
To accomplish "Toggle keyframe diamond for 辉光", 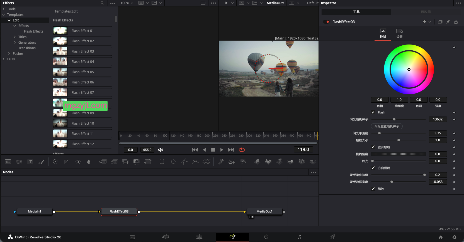I will [454, 161].
